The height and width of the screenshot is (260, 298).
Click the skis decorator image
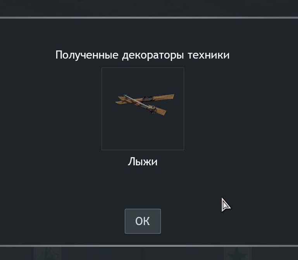[x=143, y=109]
